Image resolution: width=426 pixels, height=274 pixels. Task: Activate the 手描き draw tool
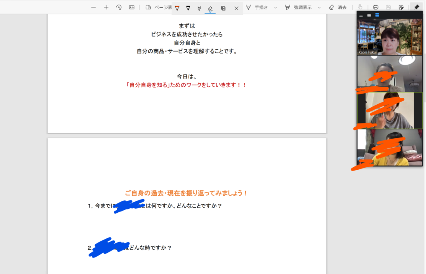(x=257, y=7)
